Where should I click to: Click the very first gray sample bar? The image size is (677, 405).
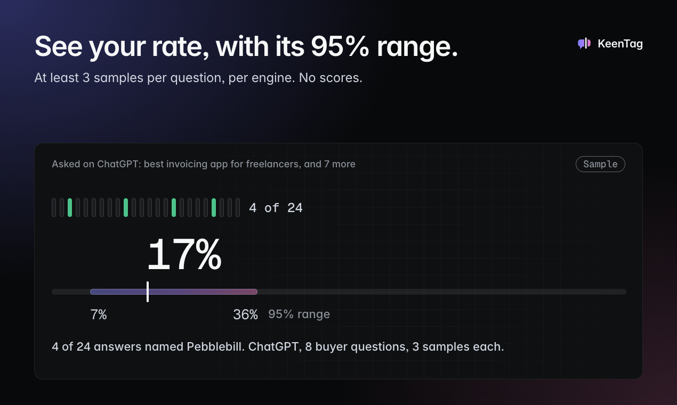pos(54,207)
